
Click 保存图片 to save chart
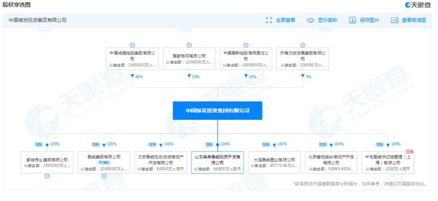pos(369,20)
